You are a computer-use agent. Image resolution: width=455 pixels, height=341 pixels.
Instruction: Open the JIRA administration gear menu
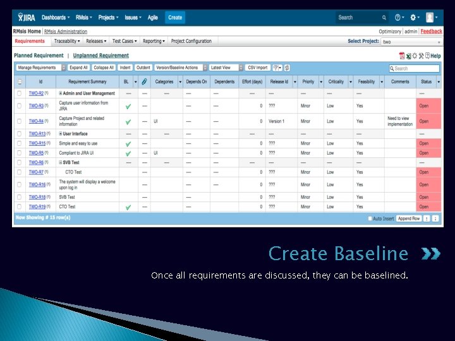(415, 18)
